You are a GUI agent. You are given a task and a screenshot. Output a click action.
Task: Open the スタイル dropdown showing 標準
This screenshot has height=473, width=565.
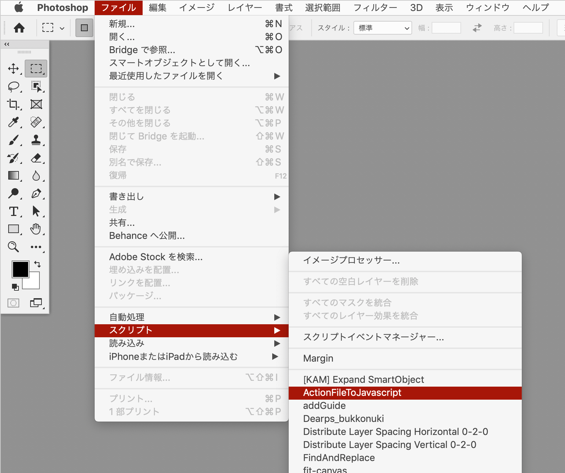click(x=383, y=28)
